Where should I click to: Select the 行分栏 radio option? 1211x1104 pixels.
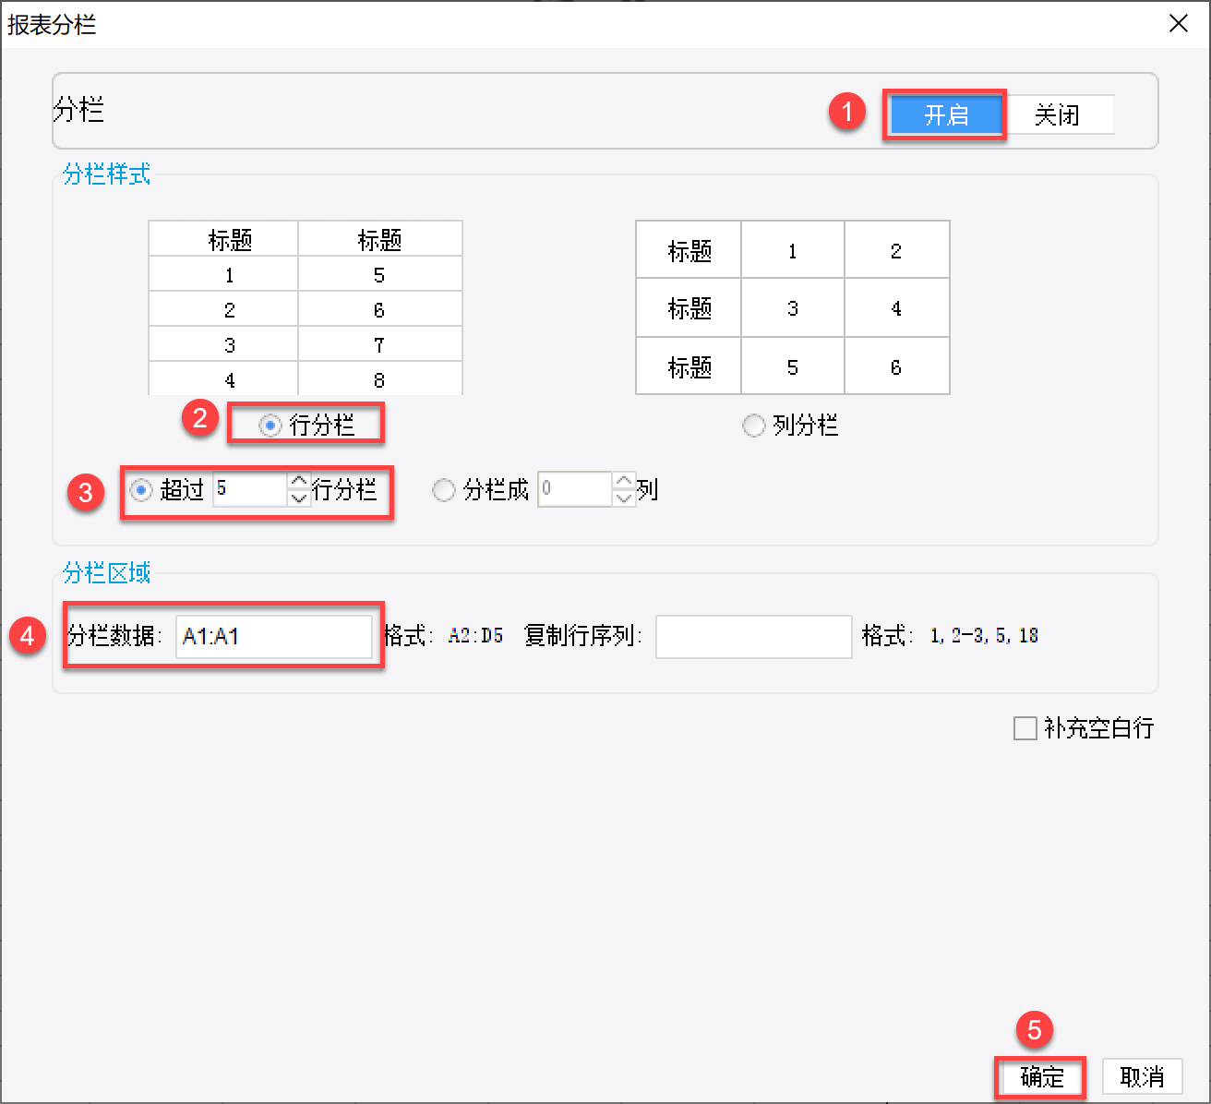tap(270, 426)
